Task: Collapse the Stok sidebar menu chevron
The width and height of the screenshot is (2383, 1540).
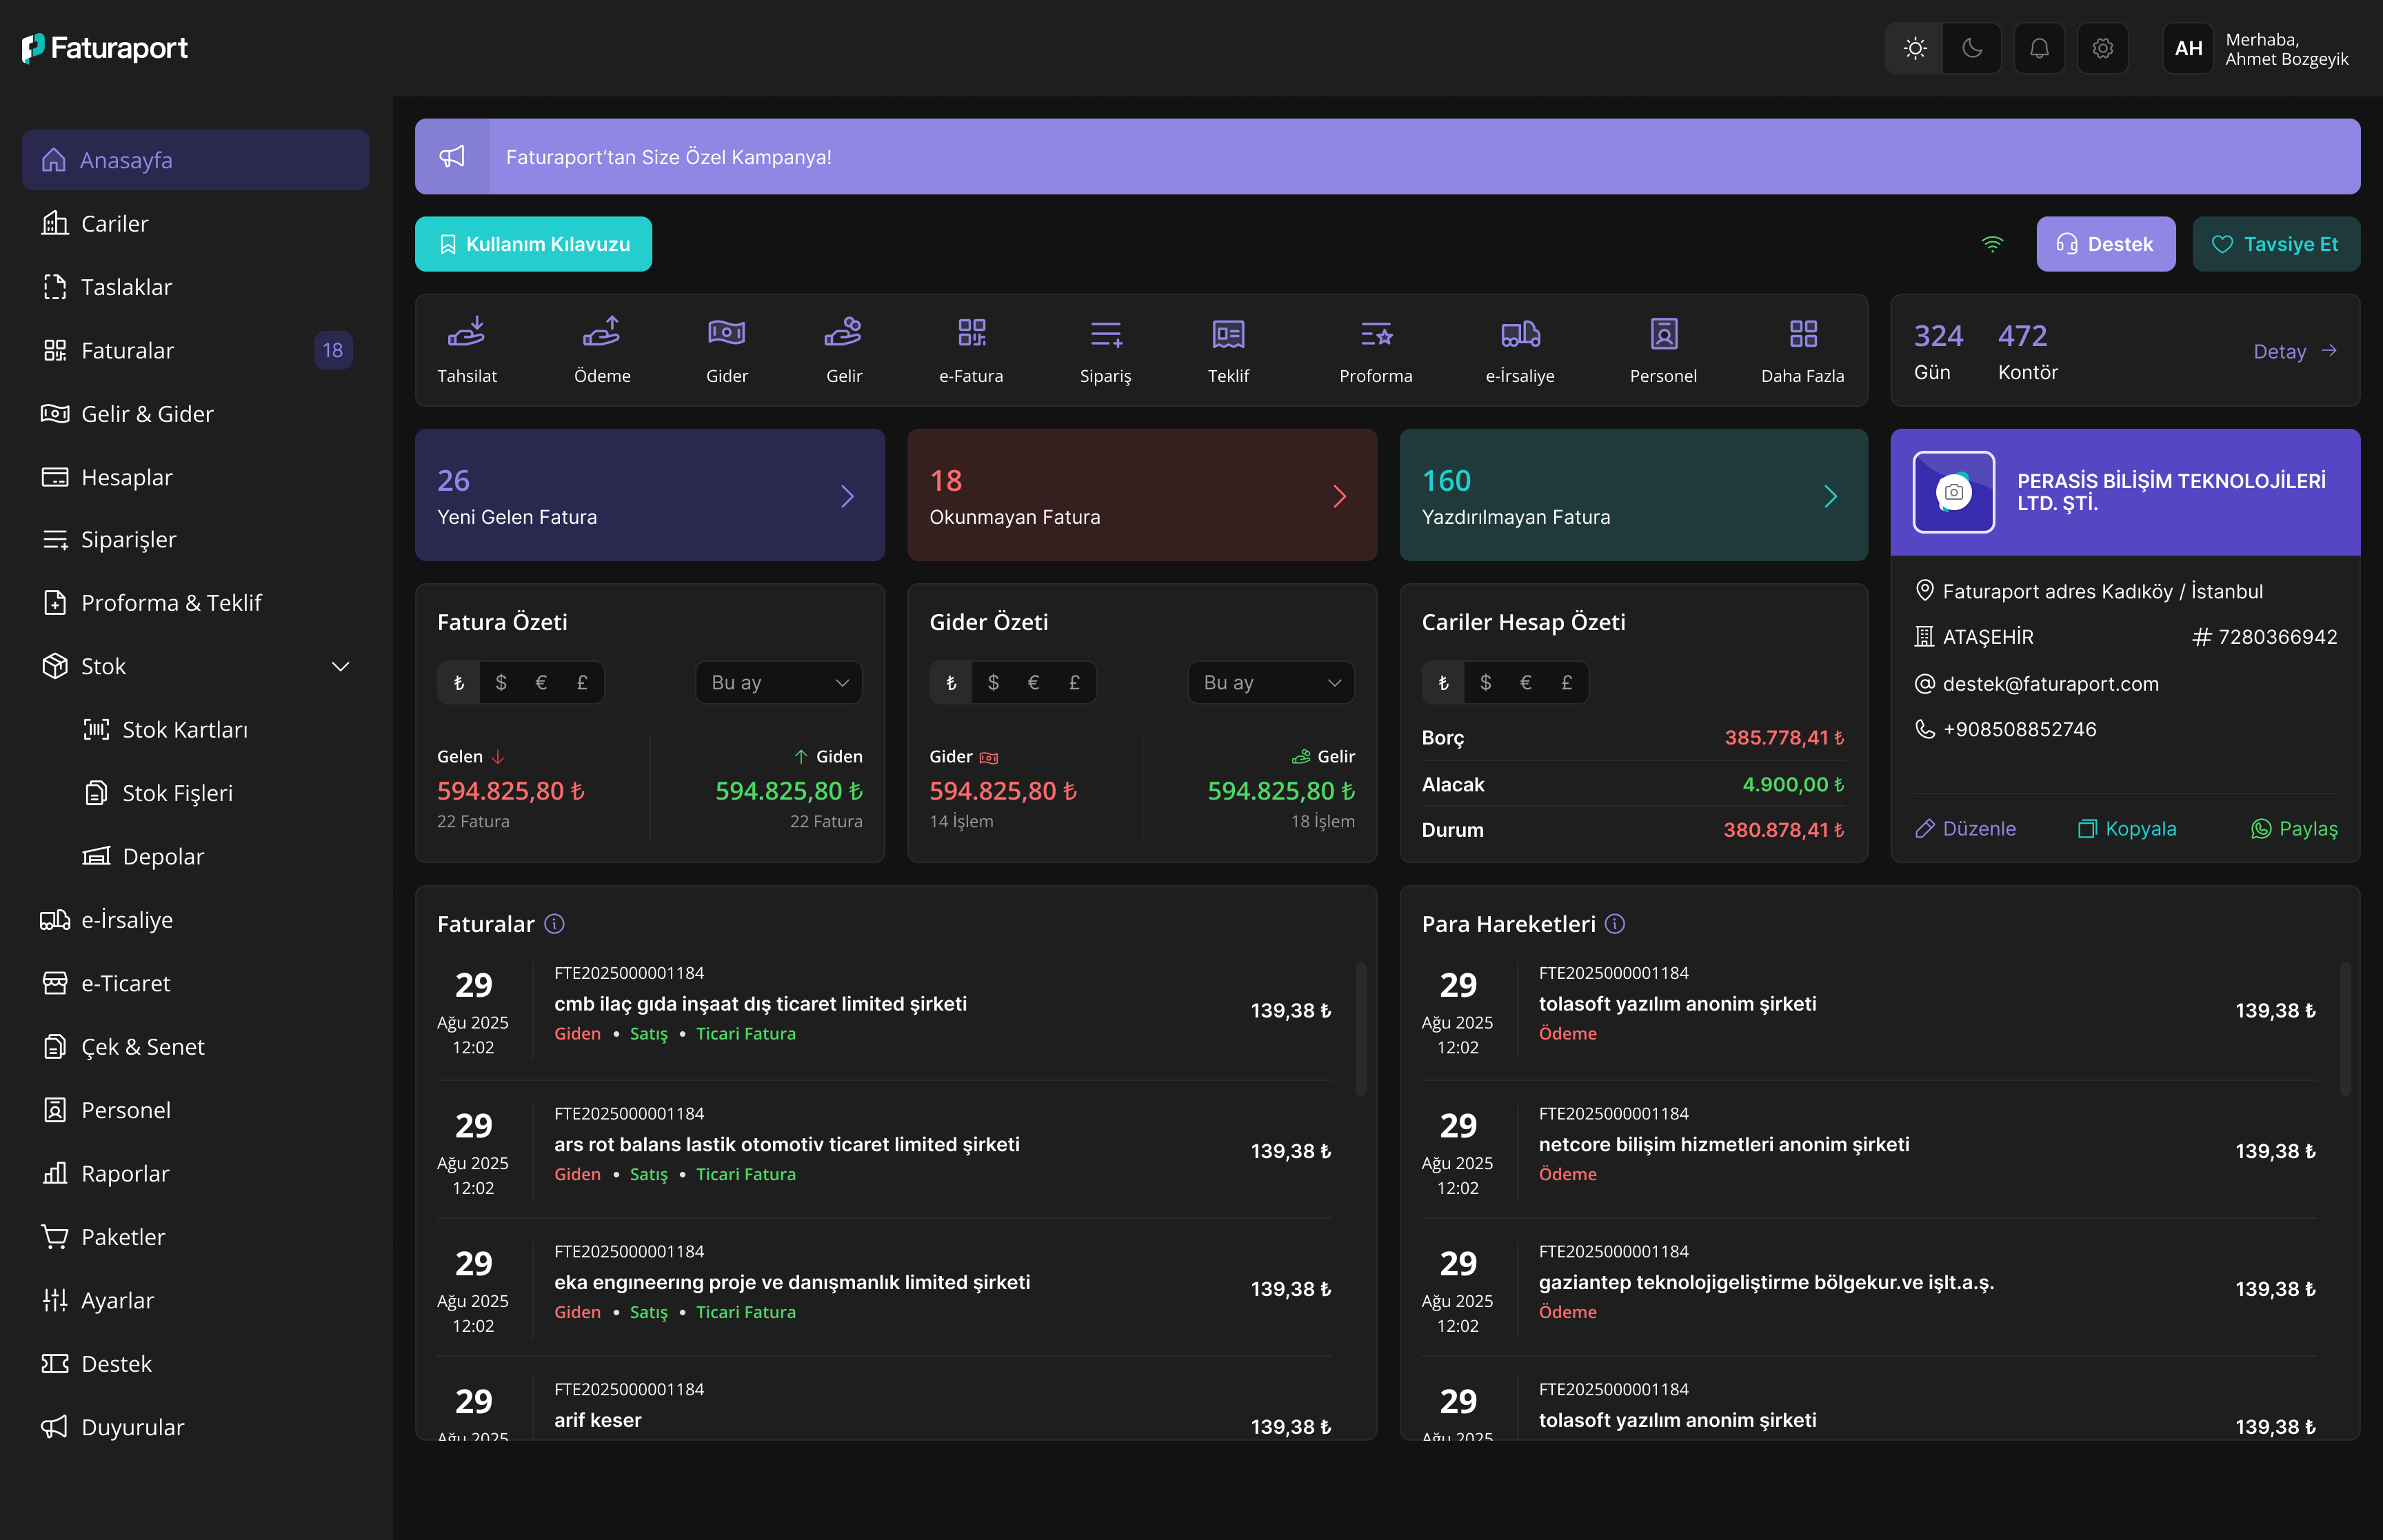Action: [340, 666]
